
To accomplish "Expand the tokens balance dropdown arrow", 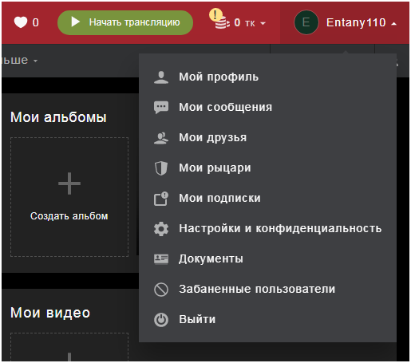I will click(263, 24).
